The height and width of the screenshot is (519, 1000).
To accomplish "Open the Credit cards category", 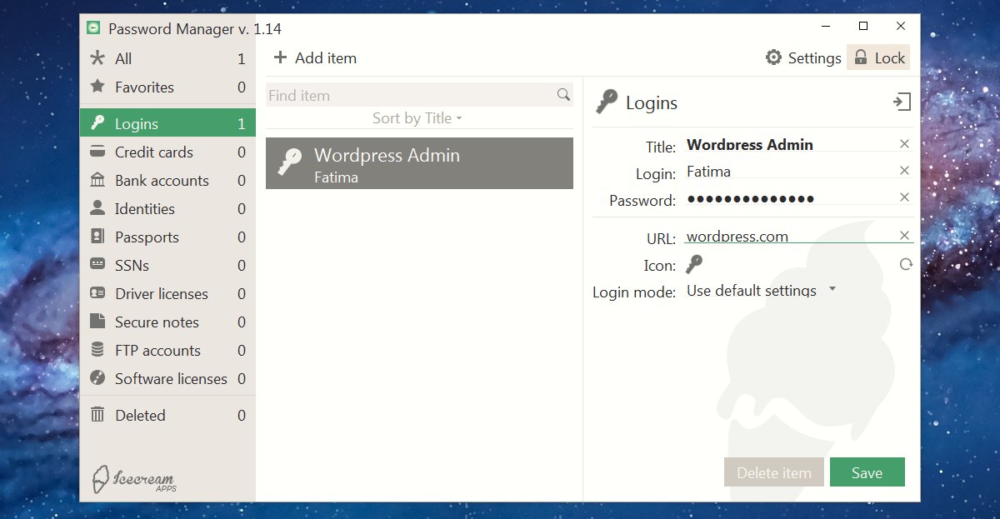I will coord(167,152).
